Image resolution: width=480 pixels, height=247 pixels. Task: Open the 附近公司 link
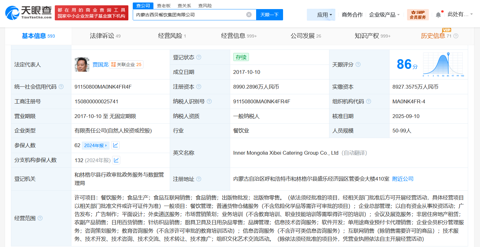403,179
